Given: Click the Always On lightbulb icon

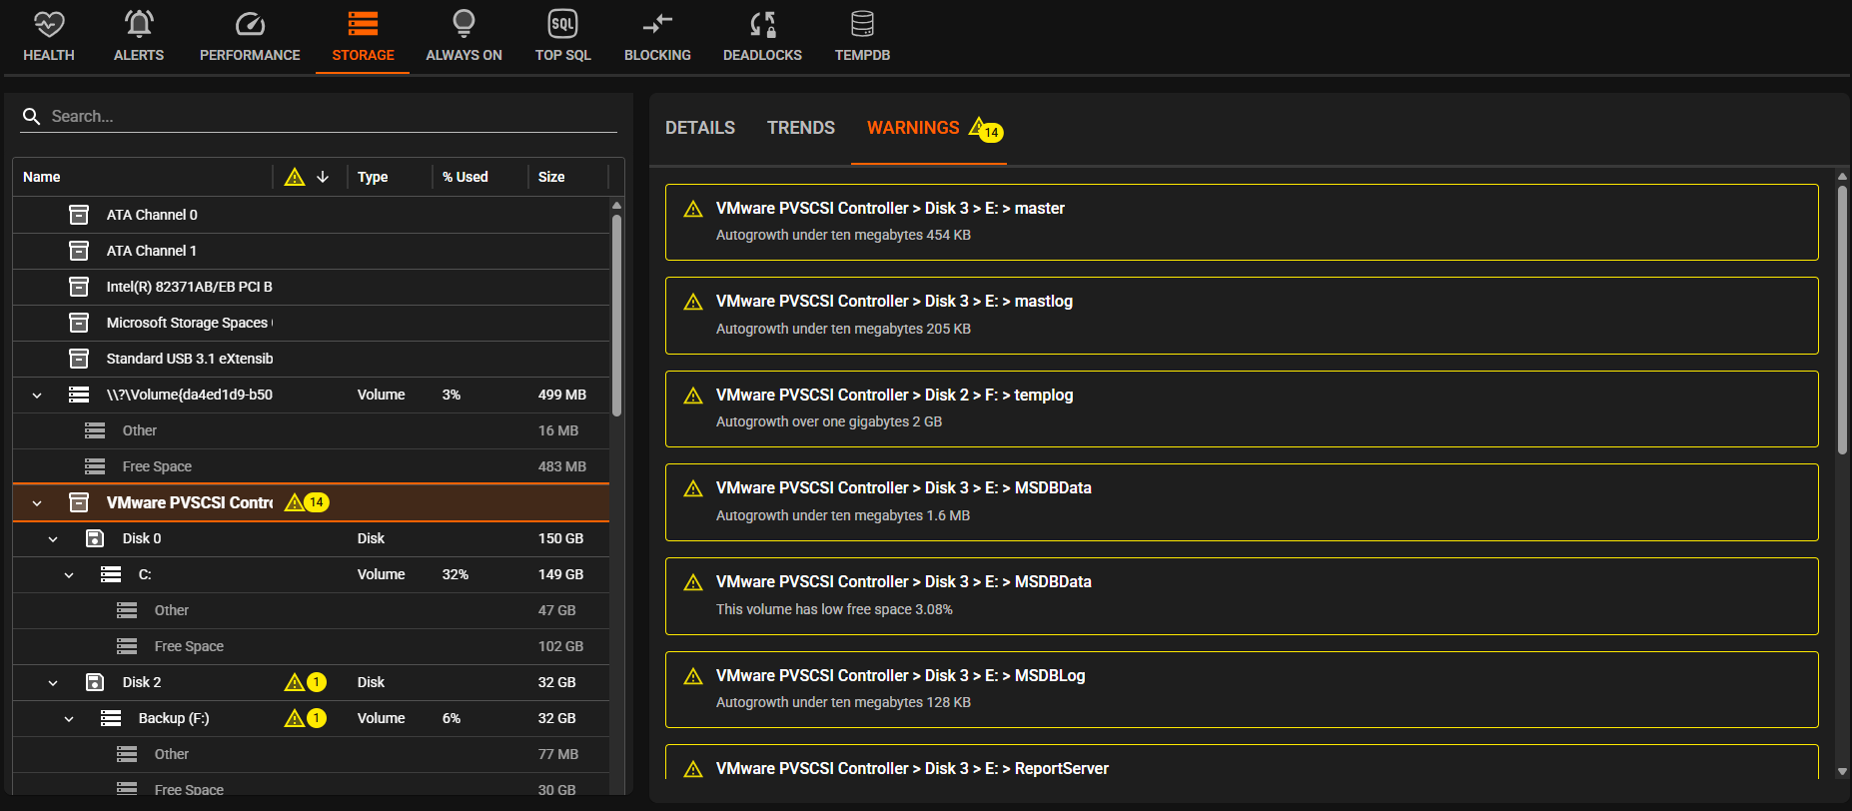Looking at the screenshot, I should [x=463, y=24].
